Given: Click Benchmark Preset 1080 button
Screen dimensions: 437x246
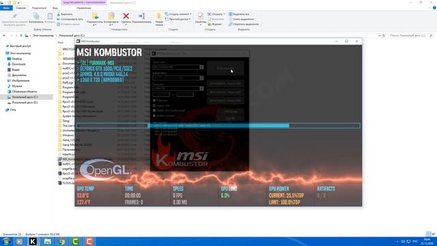Looking at the screenshot, I should tap(225, 83).
